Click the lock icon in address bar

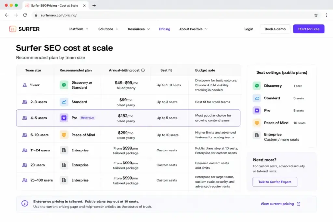(36, 15)
